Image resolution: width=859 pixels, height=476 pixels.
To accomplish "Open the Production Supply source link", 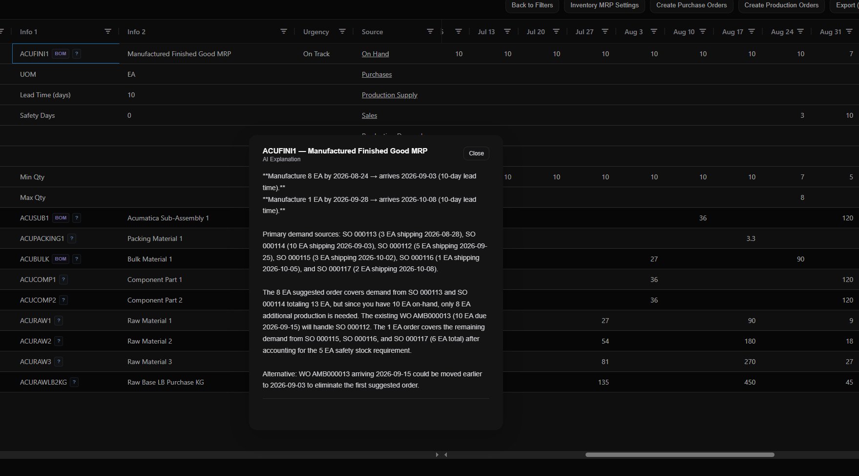I will click(x=389, y=95).
